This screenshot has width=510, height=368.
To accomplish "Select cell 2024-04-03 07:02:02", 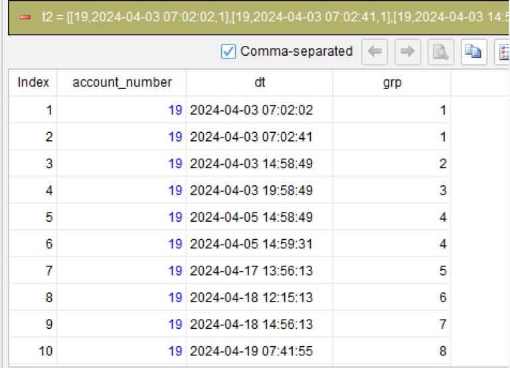I will 260,110.
